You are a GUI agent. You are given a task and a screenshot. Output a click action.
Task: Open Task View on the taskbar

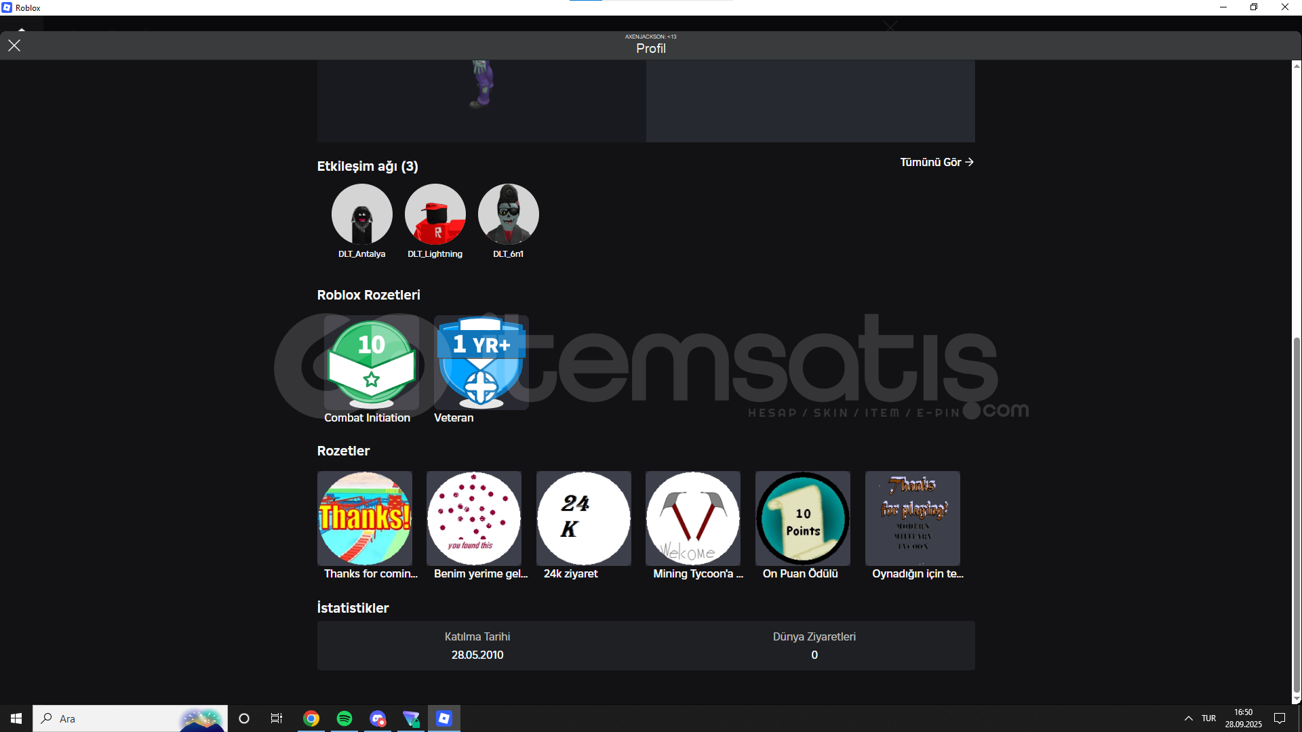coord(277,718)
